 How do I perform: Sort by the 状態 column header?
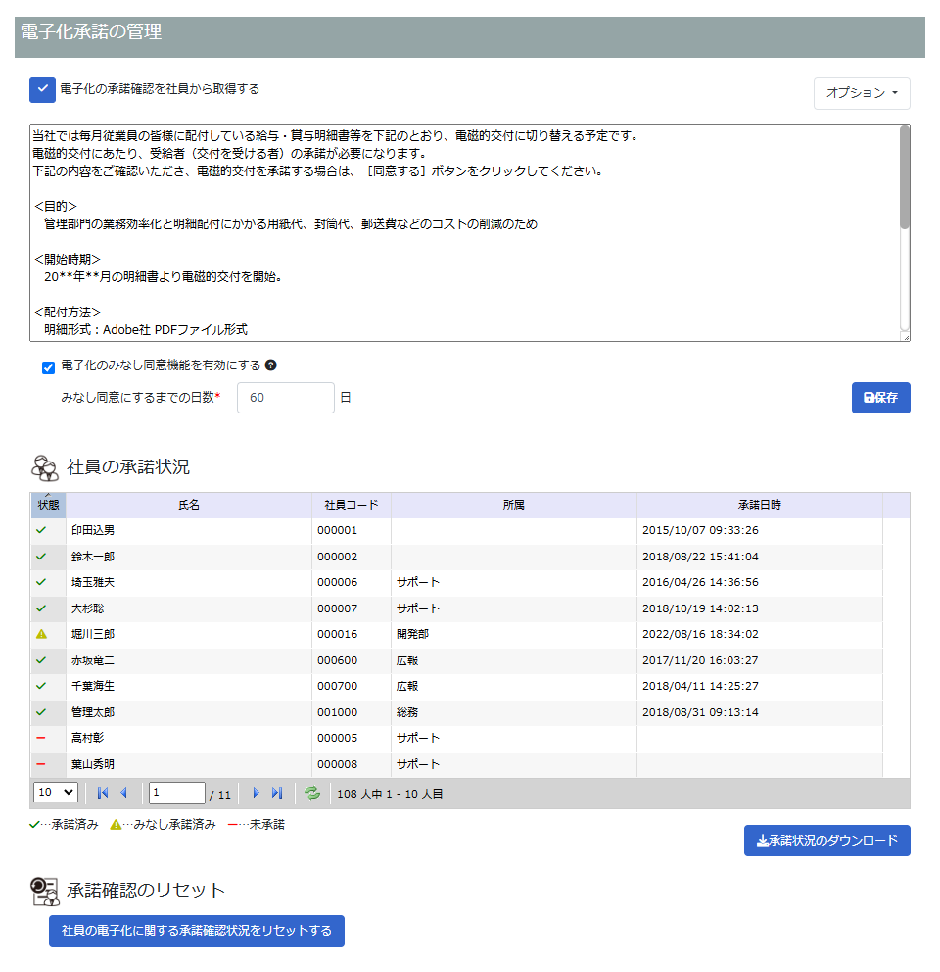pos(48,506)
